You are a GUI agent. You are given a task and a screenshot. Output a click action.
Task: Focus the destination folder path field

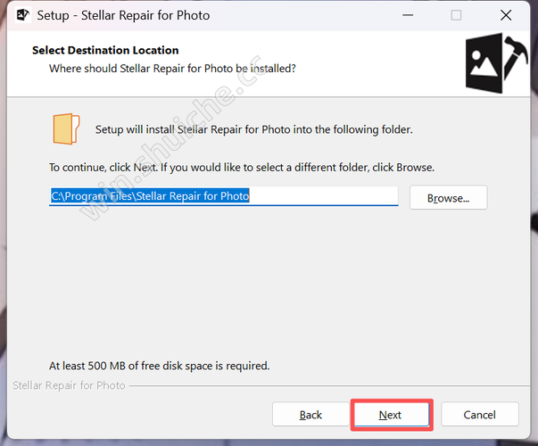[224, 196]
